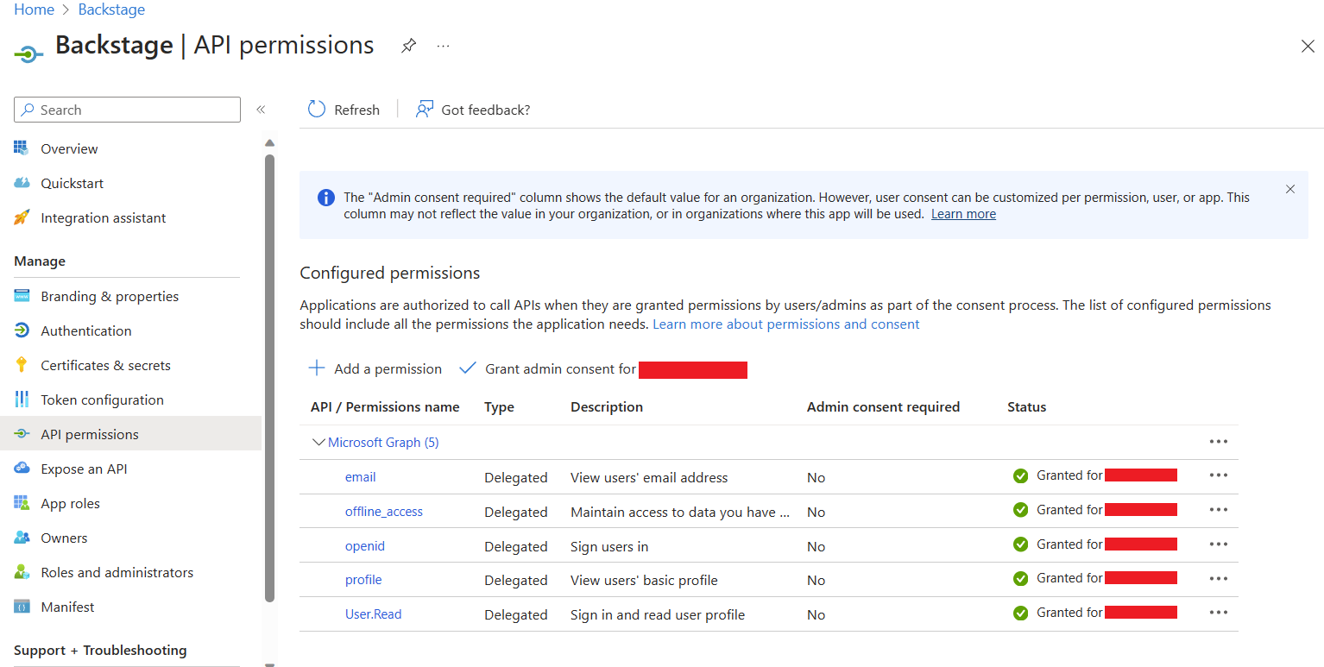Viewport: 1324px width, 667px height.
Task: Collapse the Microsoft Graph (5) permissions group
Action: 318,442
